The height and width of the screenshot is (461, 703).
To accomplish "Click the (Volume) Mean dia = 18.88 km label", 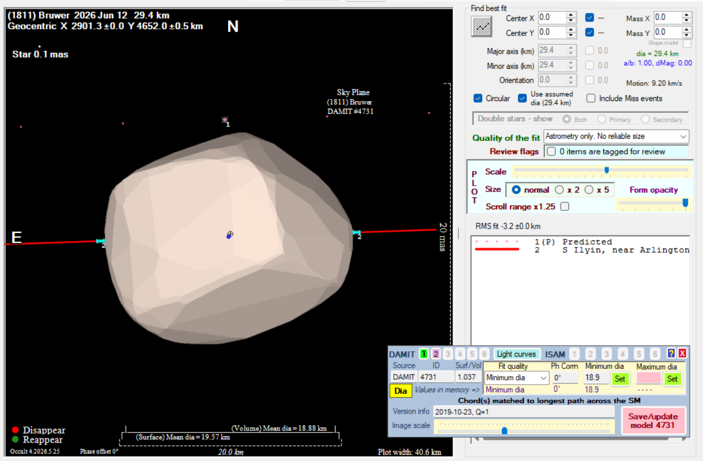I will click(279, 429).
